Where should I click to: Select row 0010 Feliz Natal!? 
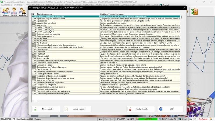tap(106, 52)
